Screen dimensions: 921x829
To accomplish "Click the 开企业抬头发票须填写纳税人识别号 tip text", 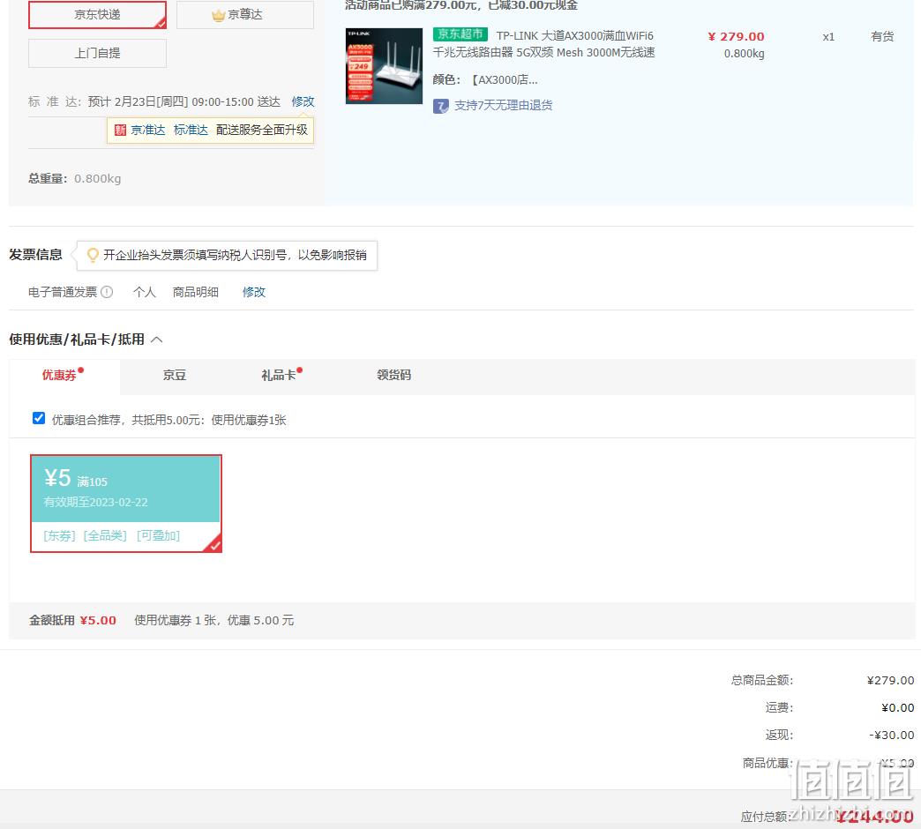I will click(235, 256).
